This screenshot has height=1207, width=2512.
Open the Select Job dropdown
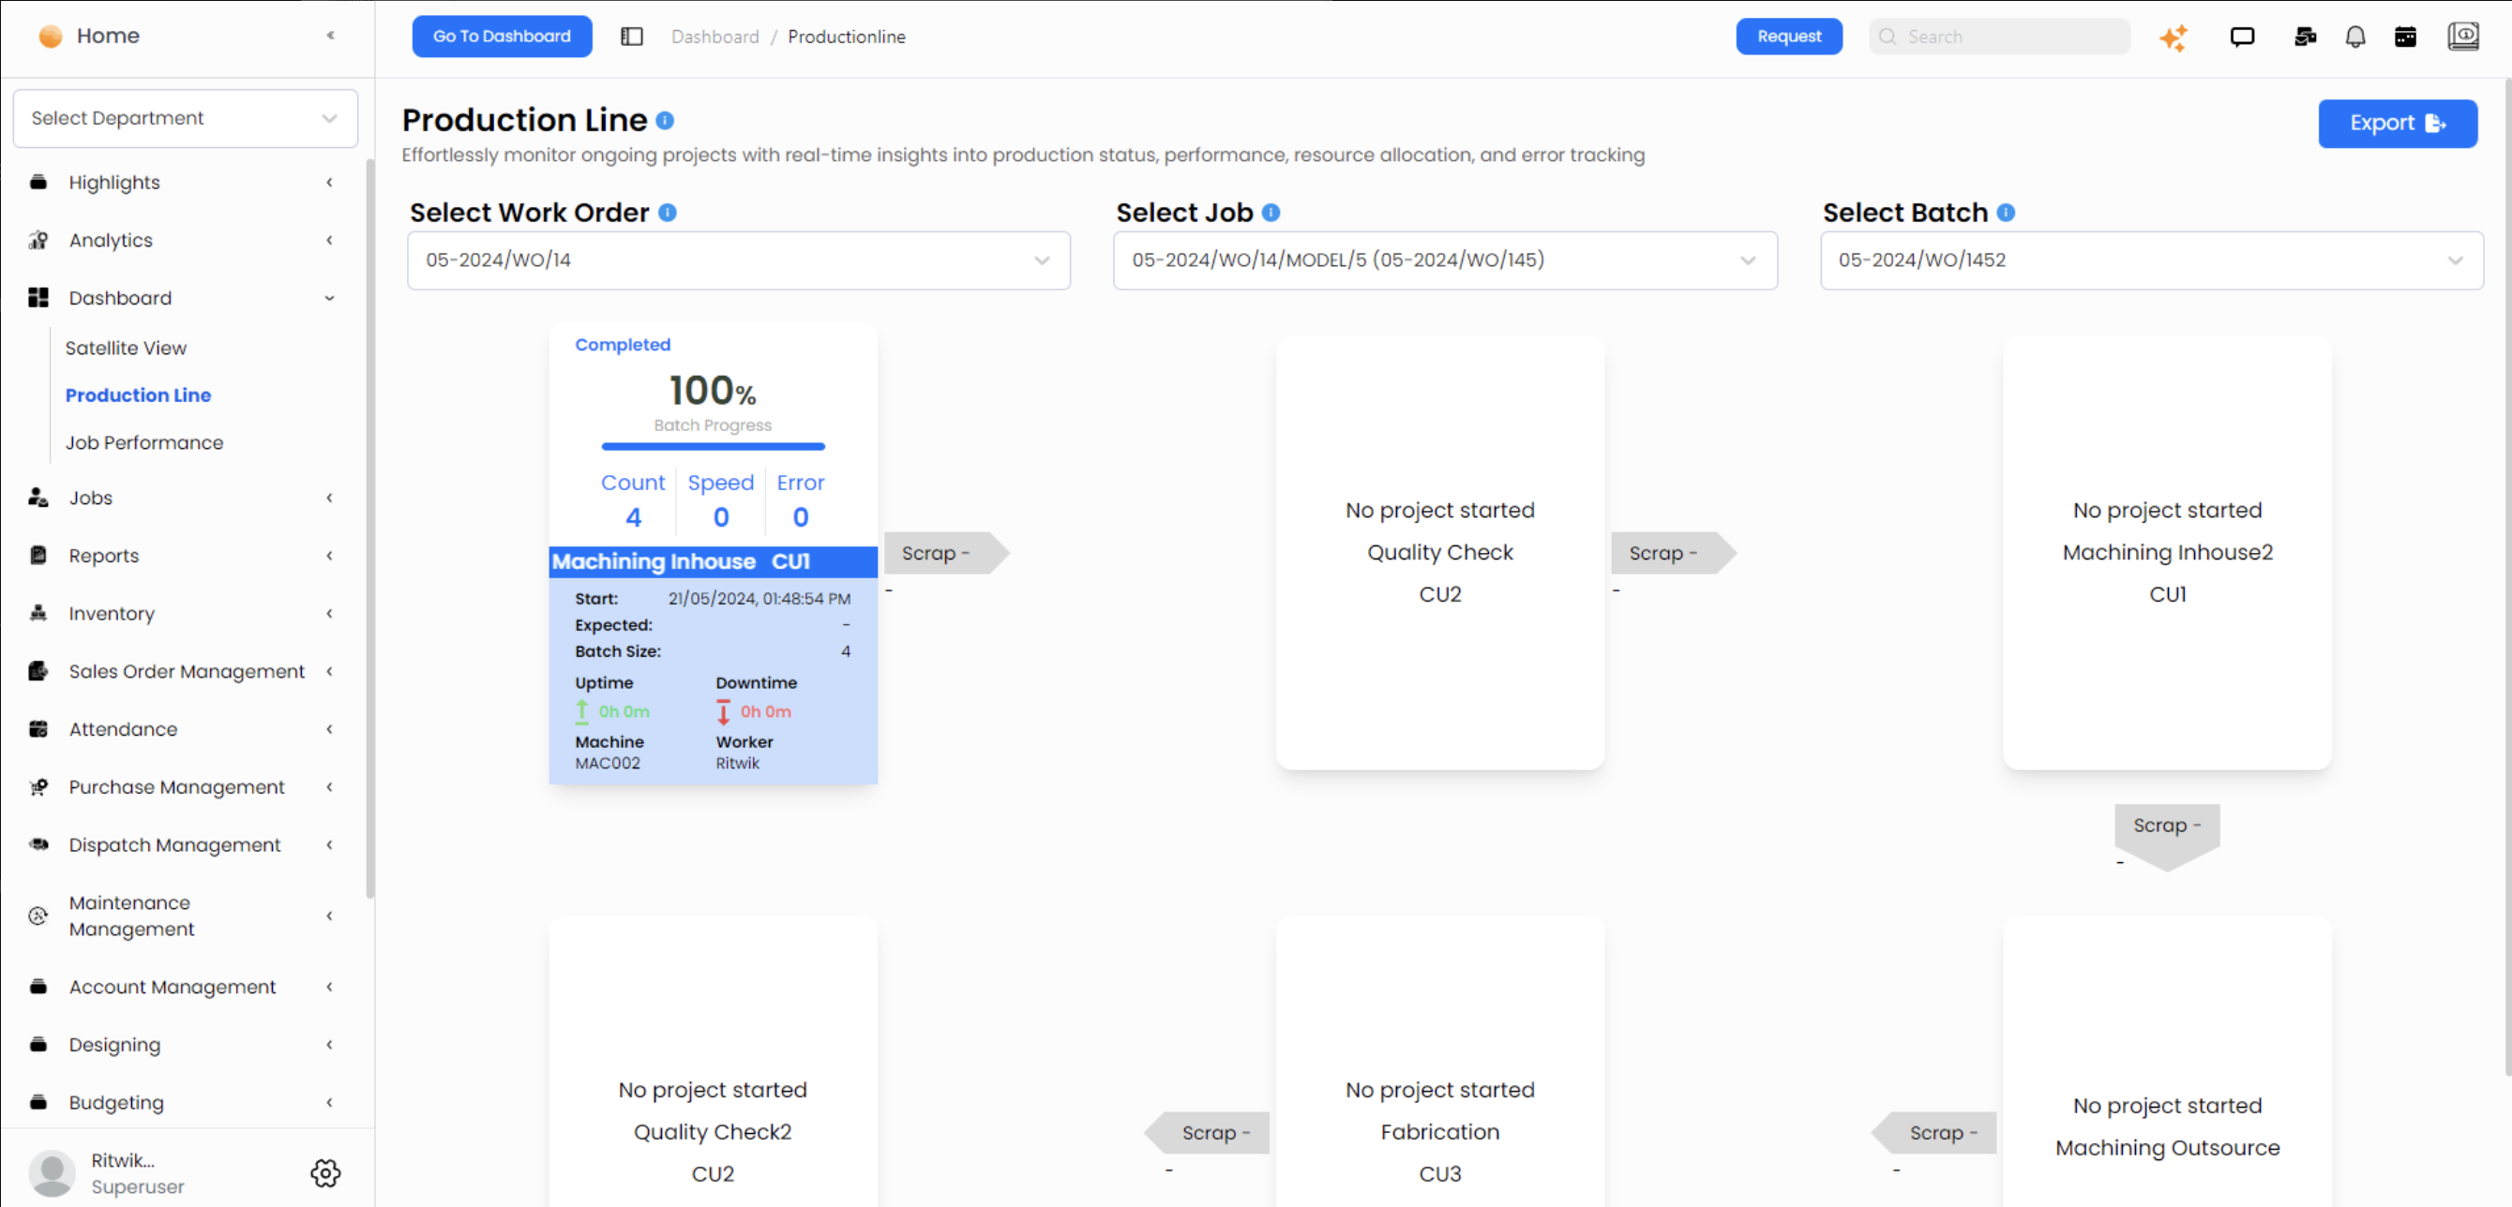click(x=1444, y=261)
